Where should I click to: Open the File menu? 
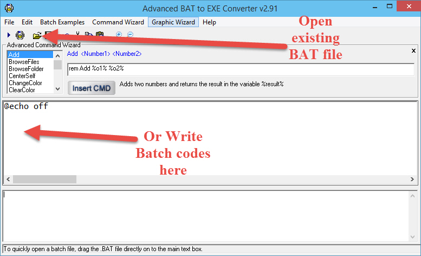[x=9, y=22]
